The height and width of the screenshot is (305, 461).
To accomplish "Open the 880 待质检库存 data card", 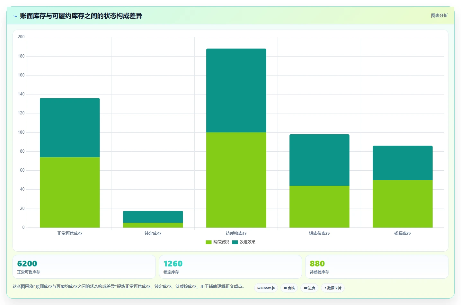I will tap(377, 267).
